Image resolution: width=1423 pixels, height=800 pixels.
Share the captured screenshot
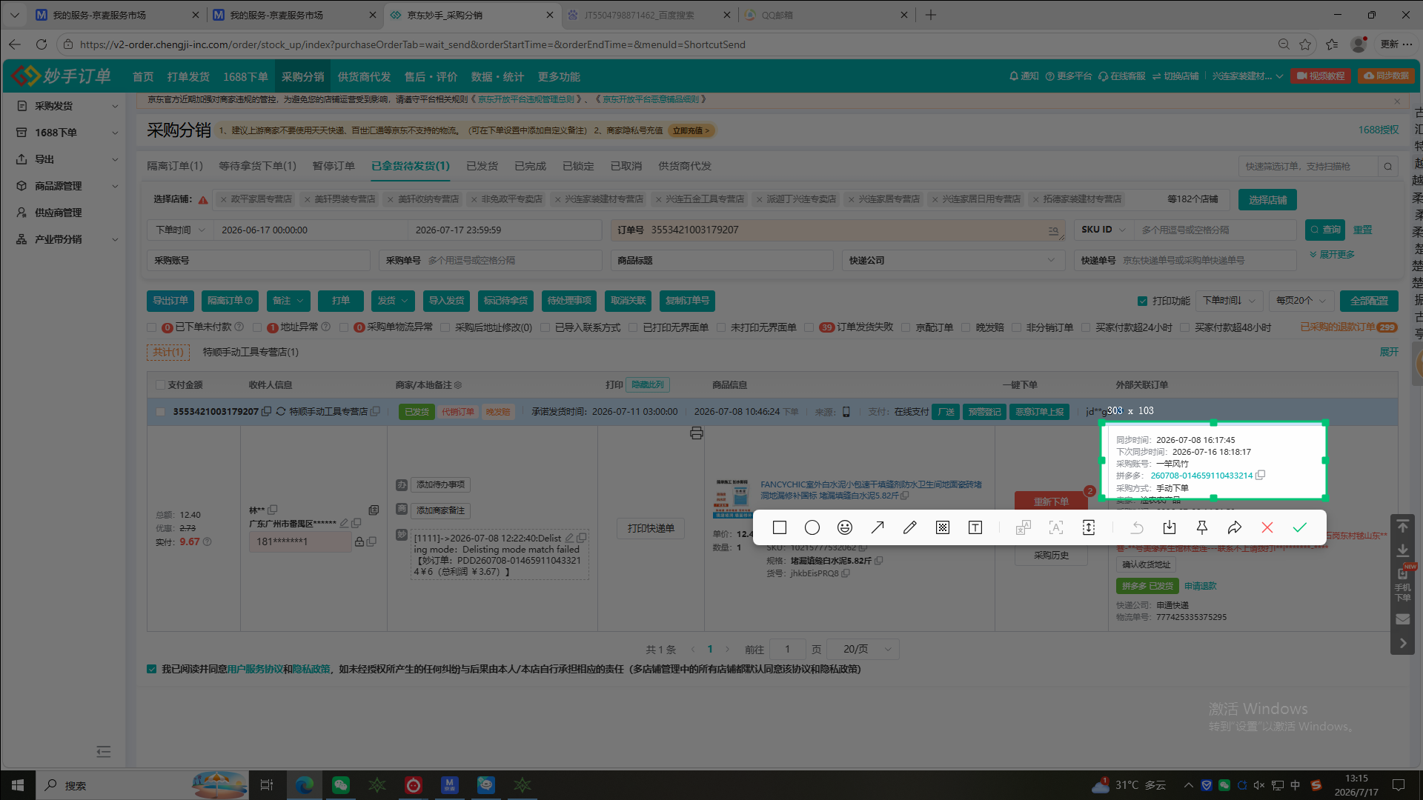point(1235,527)
